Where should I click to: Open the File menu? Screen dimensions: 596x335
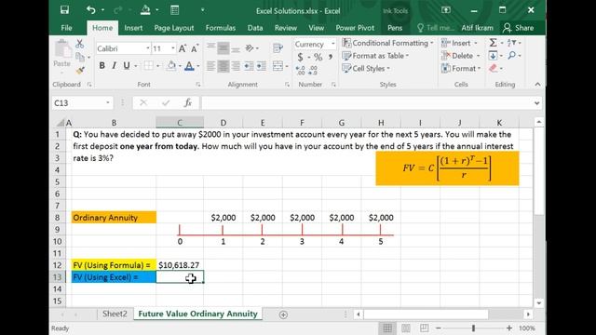pos(66,28)
